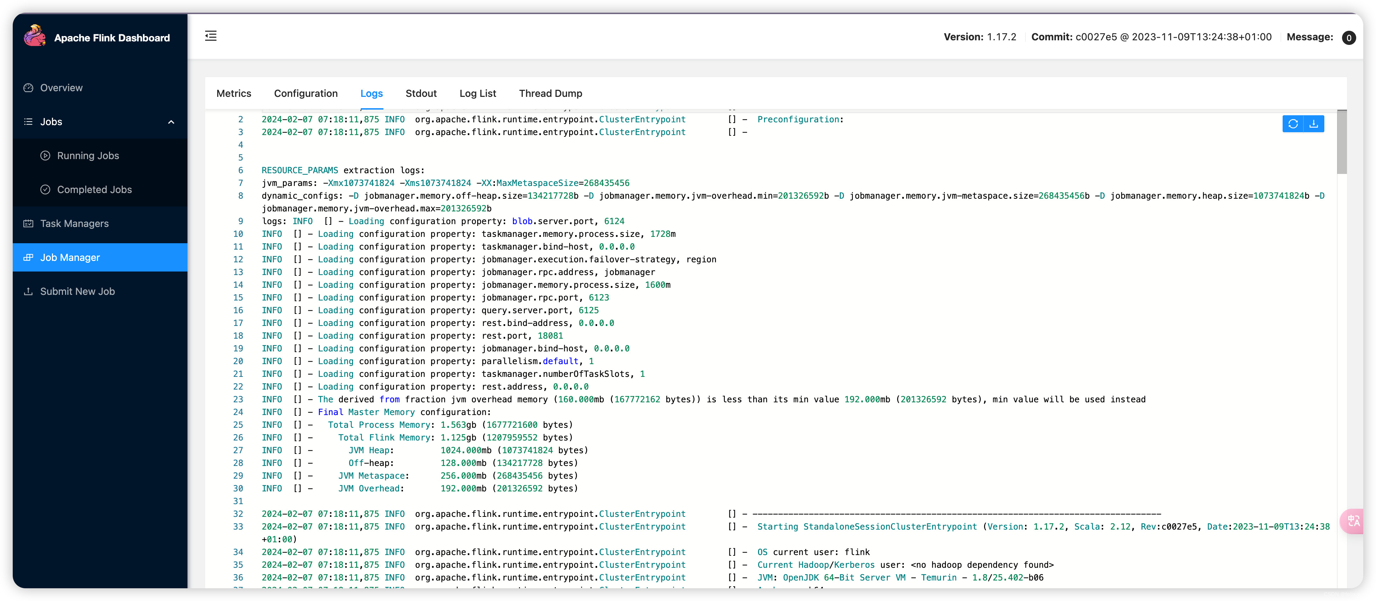Click the Jobs menu header
The height and width of the screenshot is (601, 1376).
51,122
